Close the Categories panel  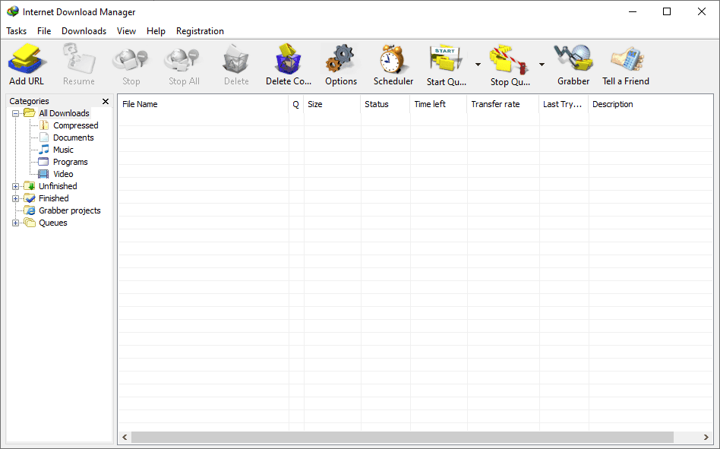[106, 101]
